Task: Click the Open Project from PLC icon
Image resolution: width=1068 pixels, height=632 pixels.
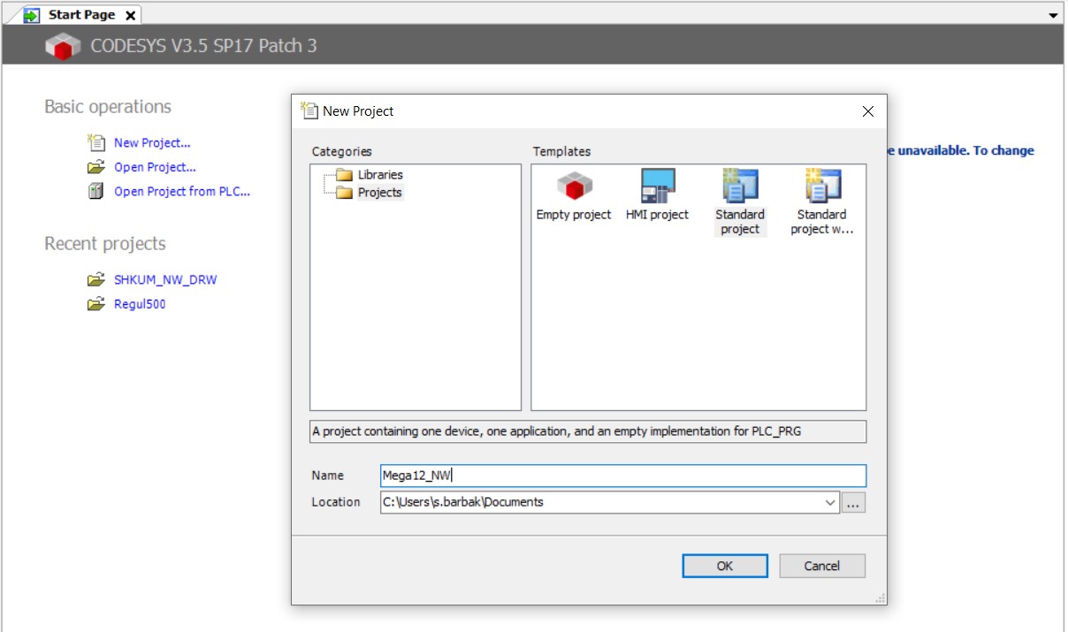Action: tap(96, 191)
